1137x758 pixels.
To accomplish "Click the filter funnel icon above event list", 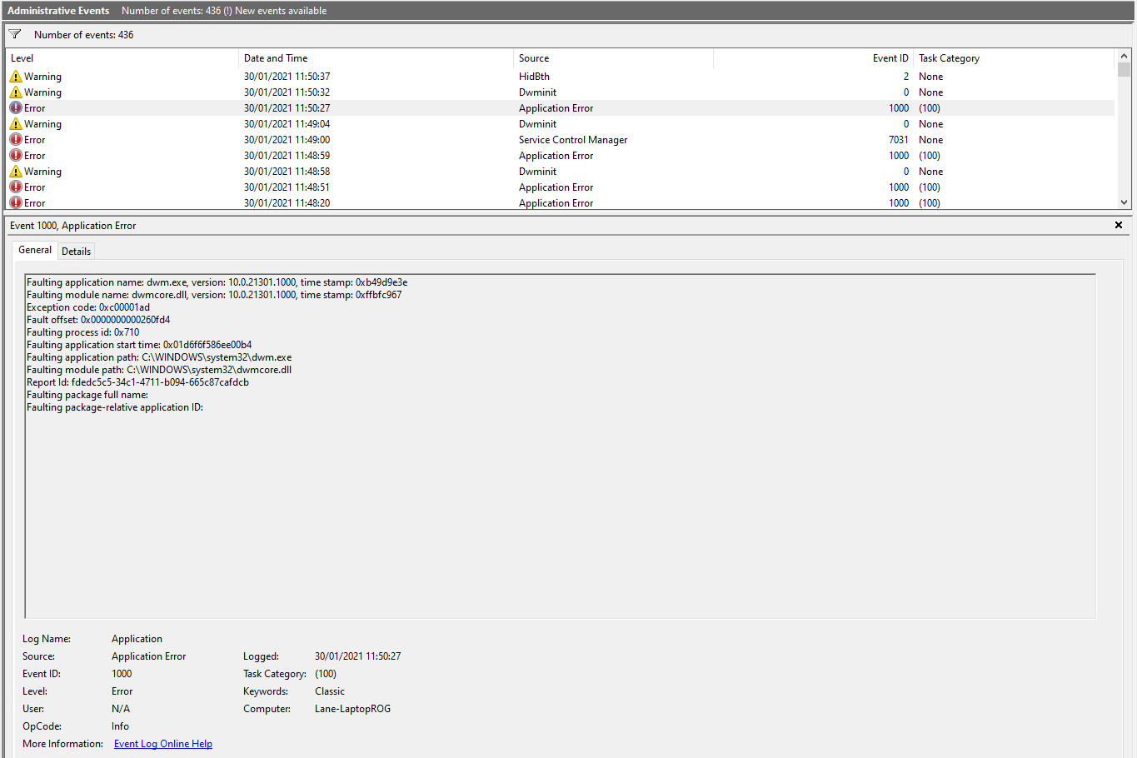I will (x=14, y=34).
